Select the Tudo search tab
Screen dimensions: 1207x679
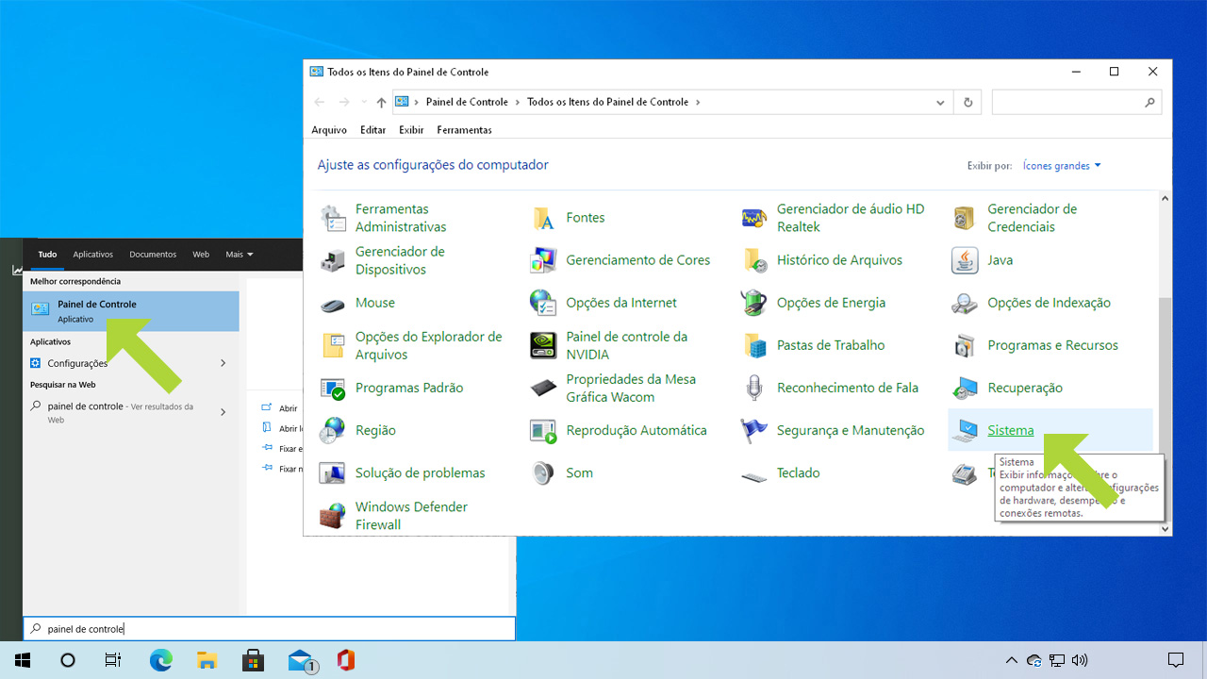coord(47,255)
